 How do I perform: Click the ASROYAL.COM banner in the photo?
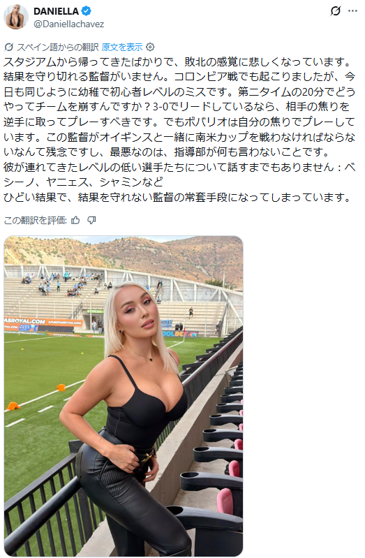(25, 321)
